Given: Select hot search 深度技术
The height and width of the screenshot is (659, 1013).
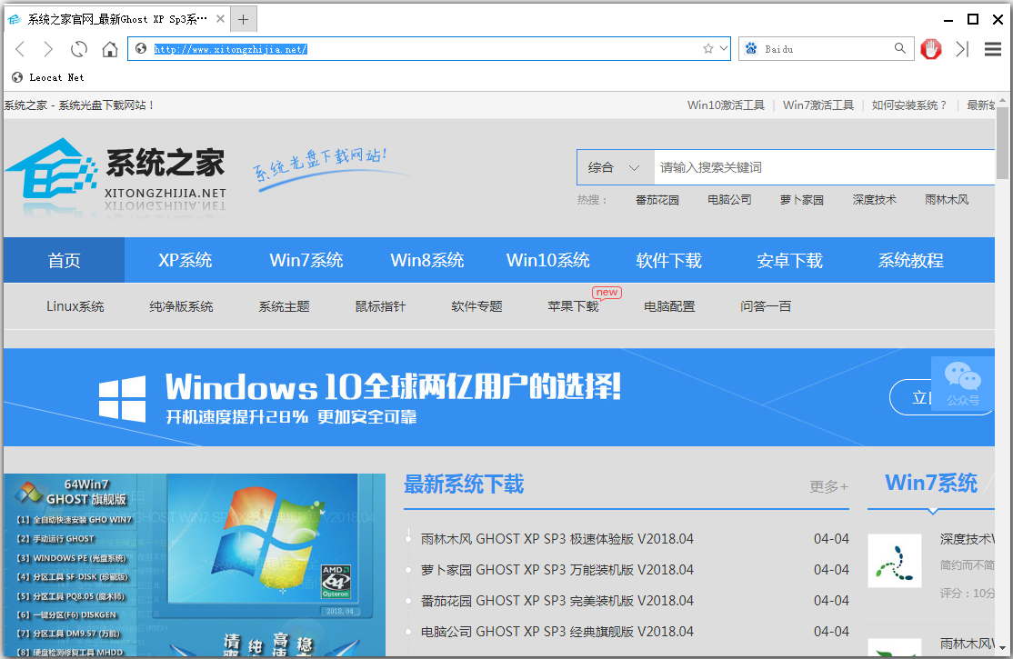Looking at the screenshot, I should click(x=874, y=200).
